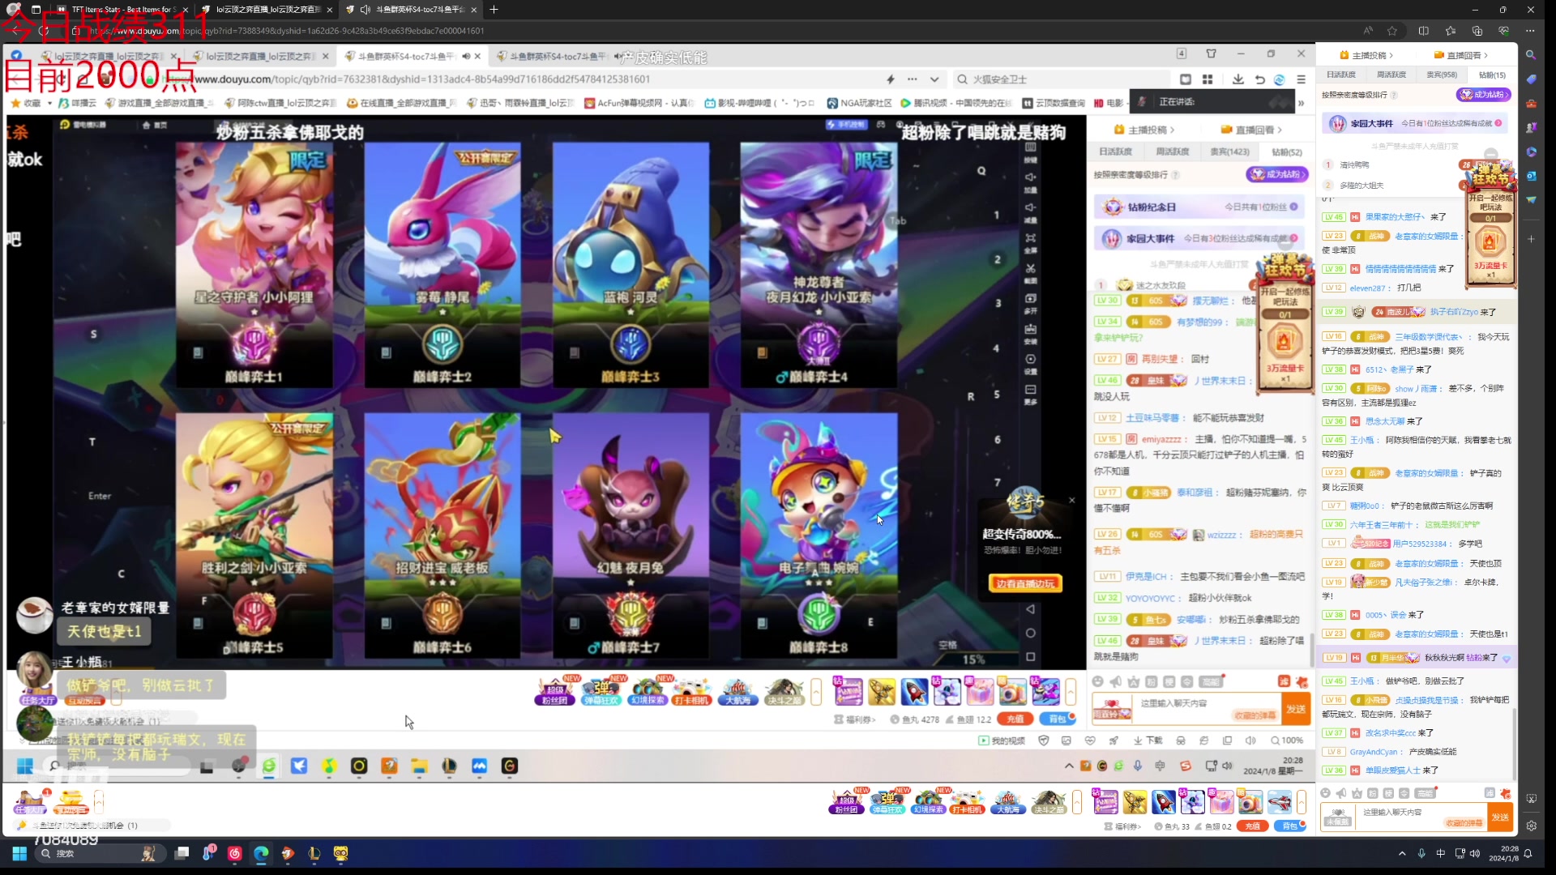The width and height of the screenshot is (1556, 875).
Task: Toggle mute icon on inner 斗鱼群英杯S4 tab
Action: (x=466, y=56)
